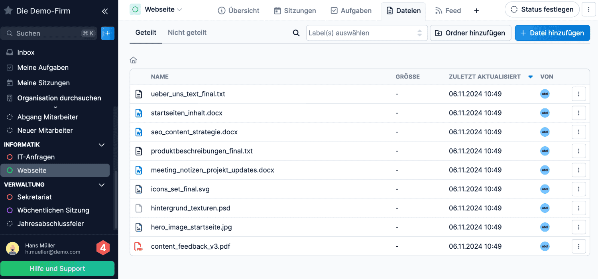Click the Ordner hinzufügen button
Screen dimensions: 598x279
point(470,33)
